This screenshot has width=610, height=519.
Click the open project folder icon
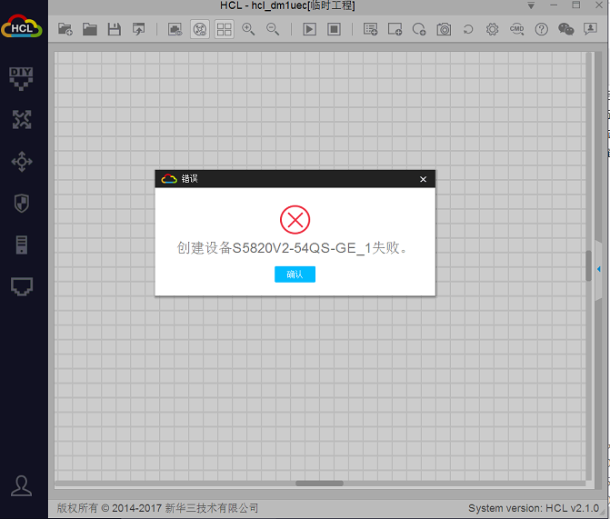point(90,29)
